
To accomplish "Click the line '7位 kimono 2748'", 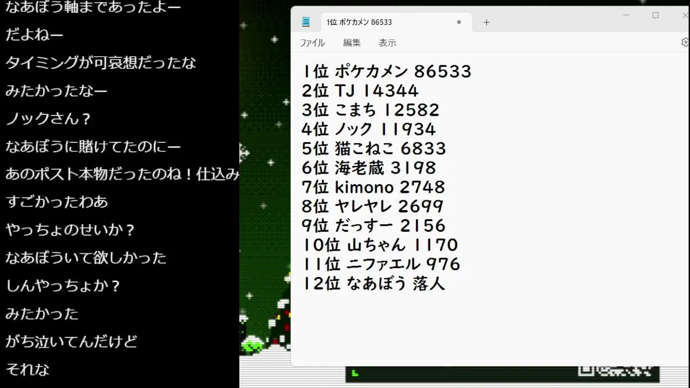I will click(x=373, y=187).
